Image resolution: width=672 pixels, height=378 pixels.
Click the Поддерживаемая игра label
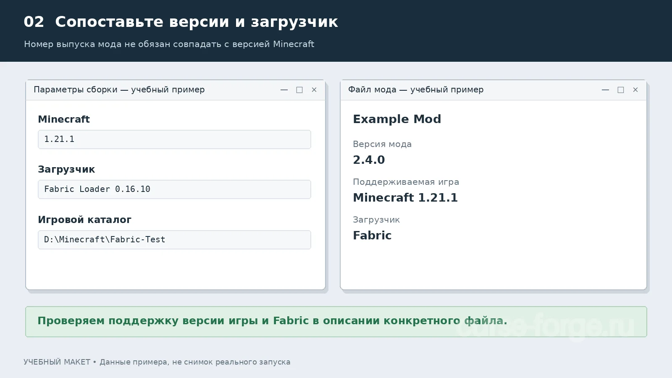tap(406, 182)
